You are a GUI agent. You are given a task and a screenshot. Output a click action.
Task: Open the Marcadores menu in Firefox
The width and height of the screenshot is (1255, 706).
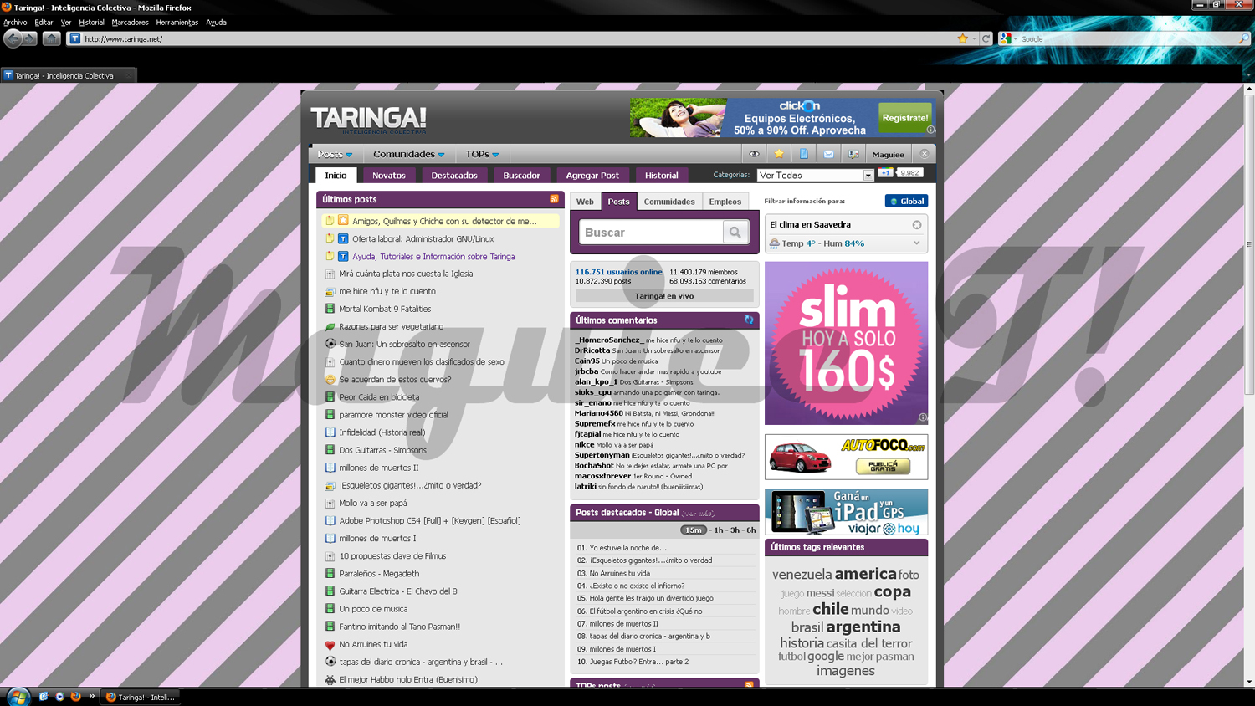[130, 23]
